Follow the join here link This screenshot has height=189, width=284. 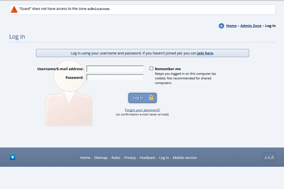pyautogui.click(x=205, y=53)
